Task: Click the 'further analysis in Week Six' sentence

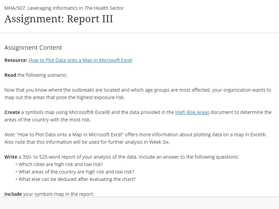Action: (87, 142)
